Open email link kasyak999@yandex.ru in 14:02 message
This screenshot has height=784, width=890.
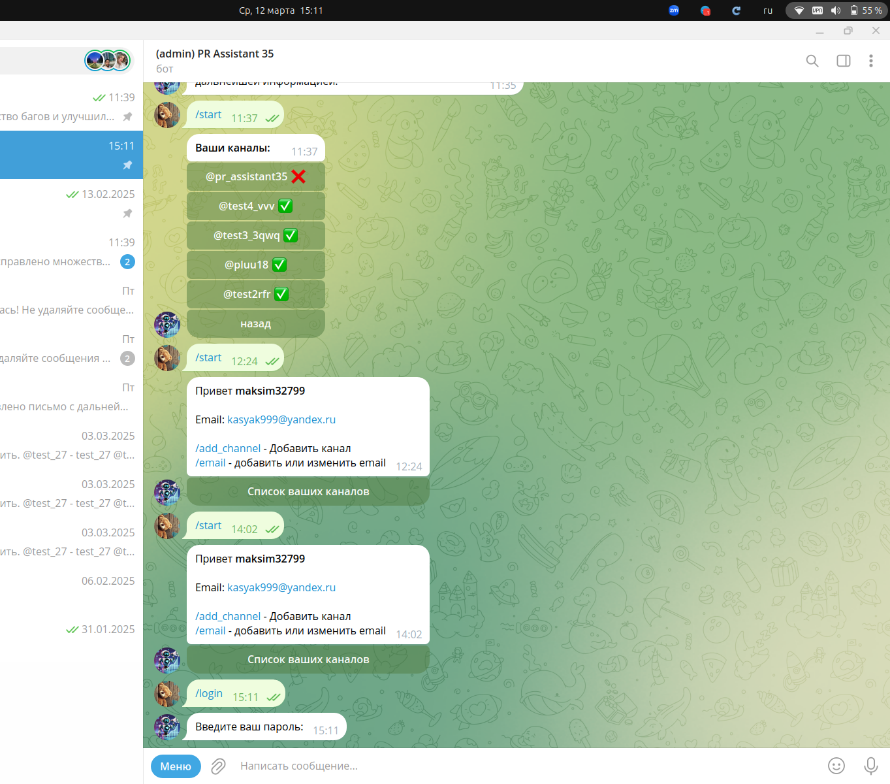pyautogui.click(x=281, y=587)
